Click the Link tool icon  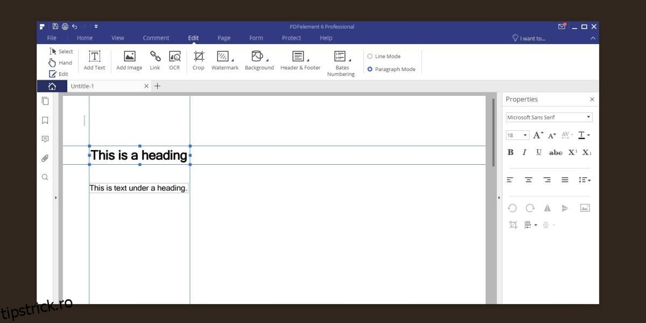click(155, 60)
